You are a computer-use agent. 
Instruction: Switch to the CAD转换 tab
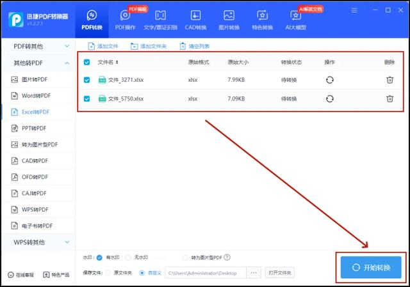[195, 20]
